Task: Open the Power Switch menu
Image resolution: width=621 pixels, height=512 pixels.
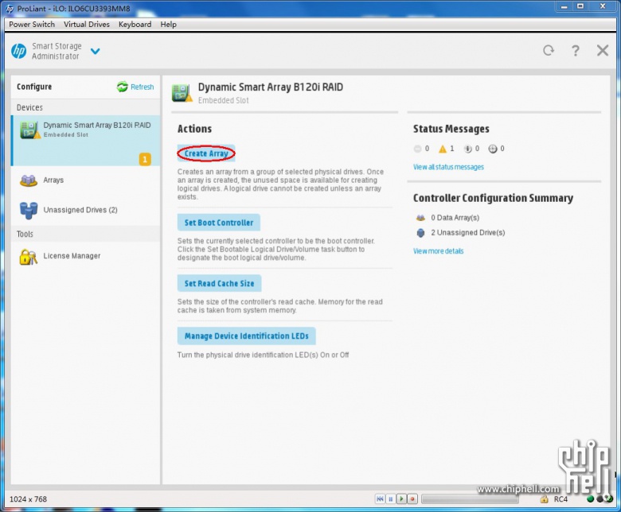Action: coord(32,25)
